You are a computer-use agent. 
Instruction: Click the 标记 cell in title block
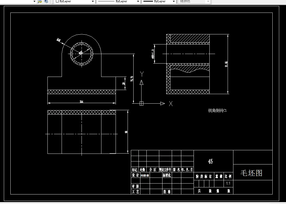[x=135, y=170]
